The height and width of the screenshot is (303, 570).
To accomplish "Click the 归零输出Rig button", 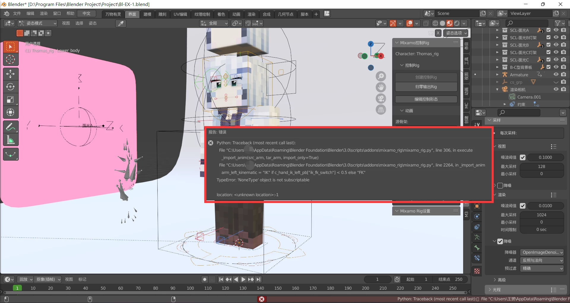I will 426,87.
